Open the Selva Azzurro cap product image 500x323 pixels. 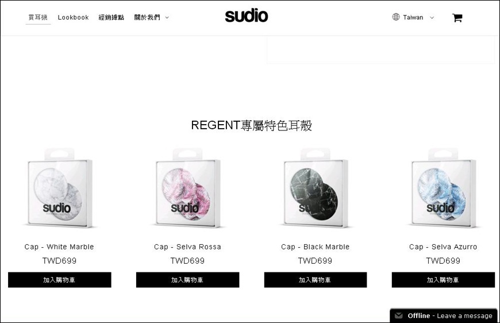(x=443, y=188)
